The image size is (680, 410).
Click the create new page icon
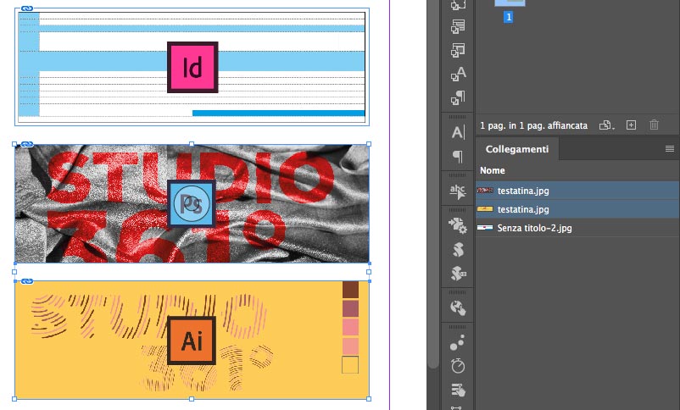pos(631,125)
